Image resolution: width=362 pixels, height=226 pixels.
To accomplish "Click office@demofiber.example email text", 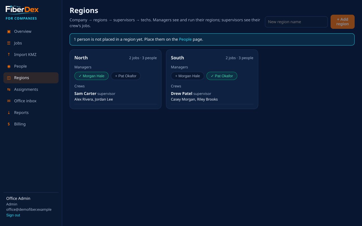I will point(29,210).
